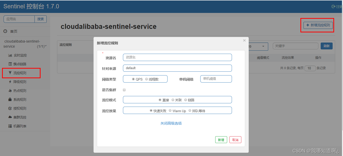Click the 新增 button to save rule
Image resolution: width=343 pixels, height=156 pixels.
(221, 140)
